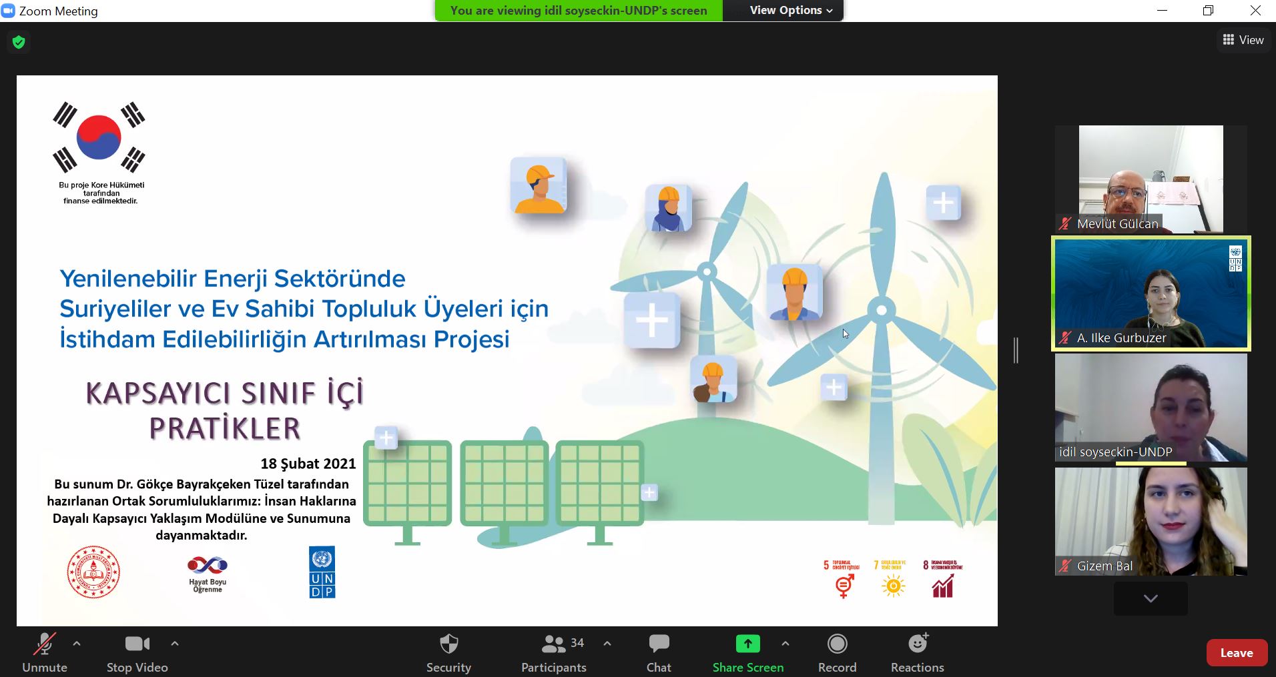
Task: Expand share options arrow beside Share Screen
Action: pyautogui.click(x=785, y=644)
